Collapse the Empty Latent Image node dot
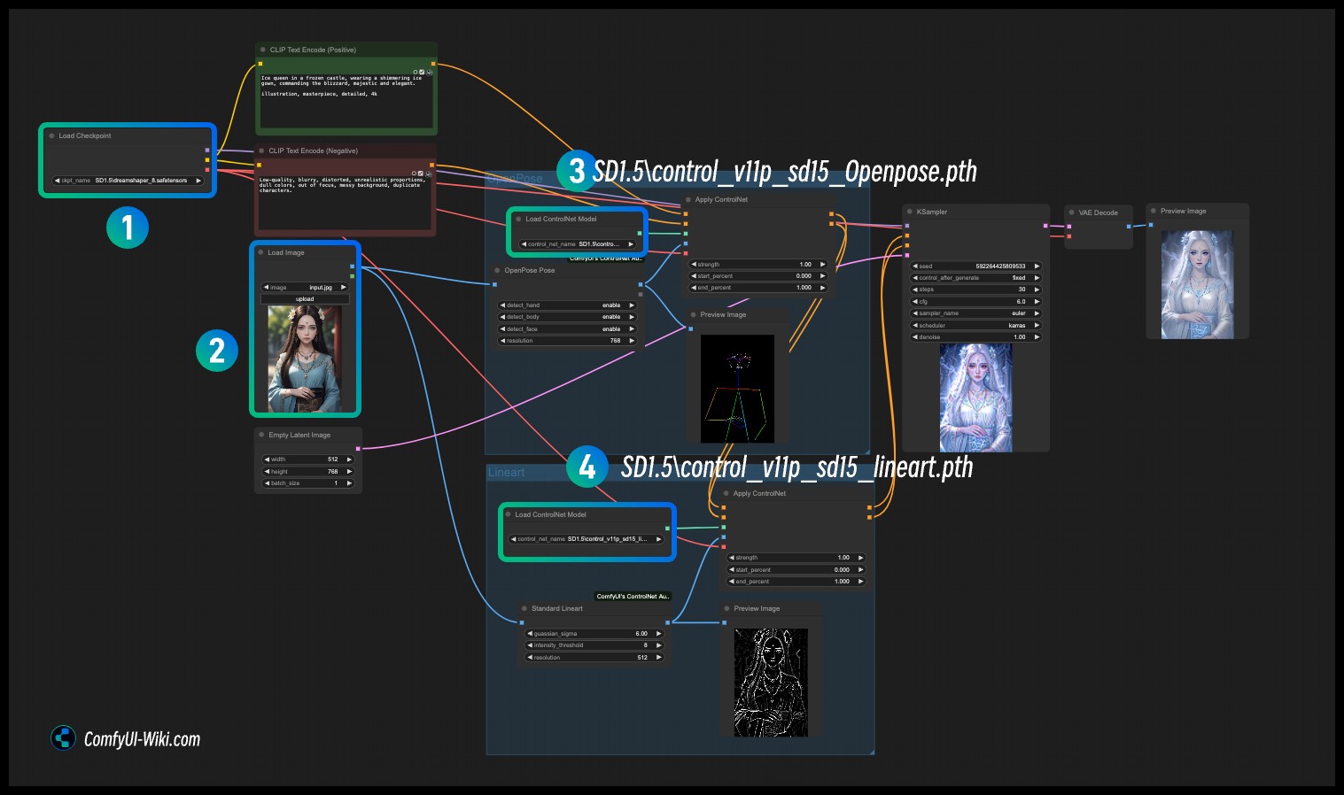 pos(262,435)
